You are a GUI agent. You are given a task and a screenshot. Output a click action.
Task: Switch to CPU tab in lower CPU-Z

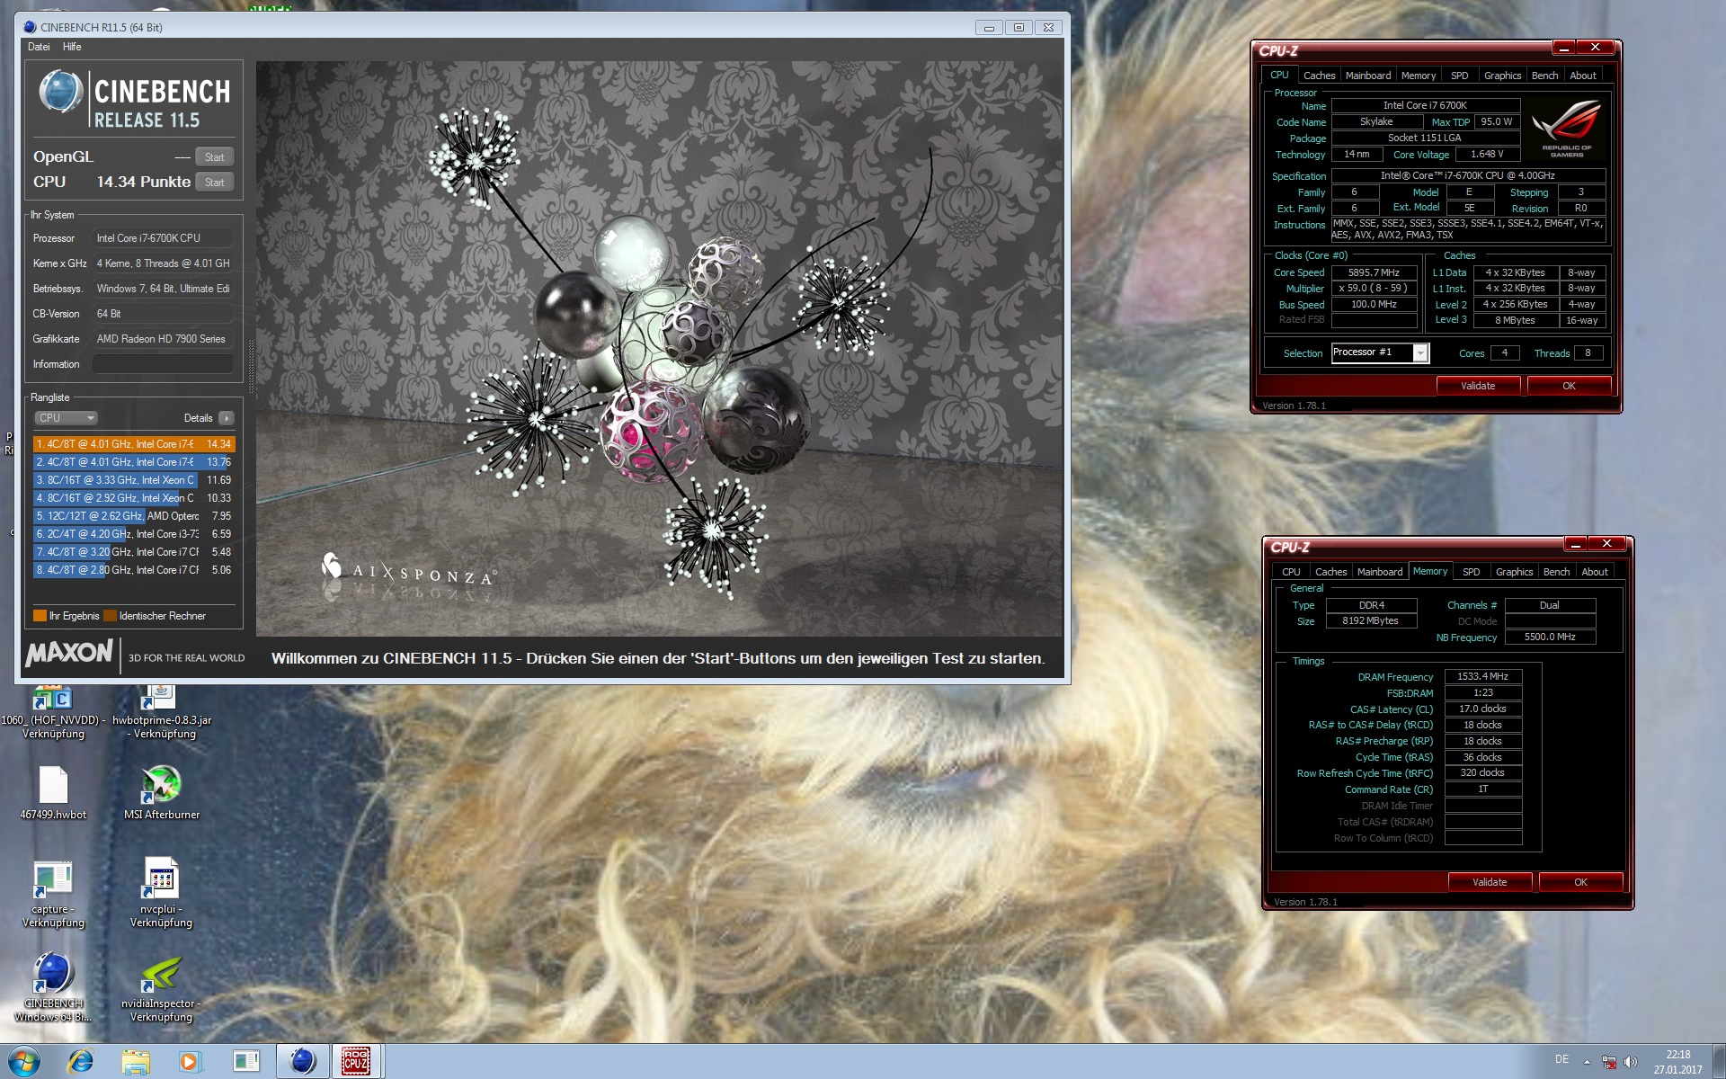tap(1291, 572)
